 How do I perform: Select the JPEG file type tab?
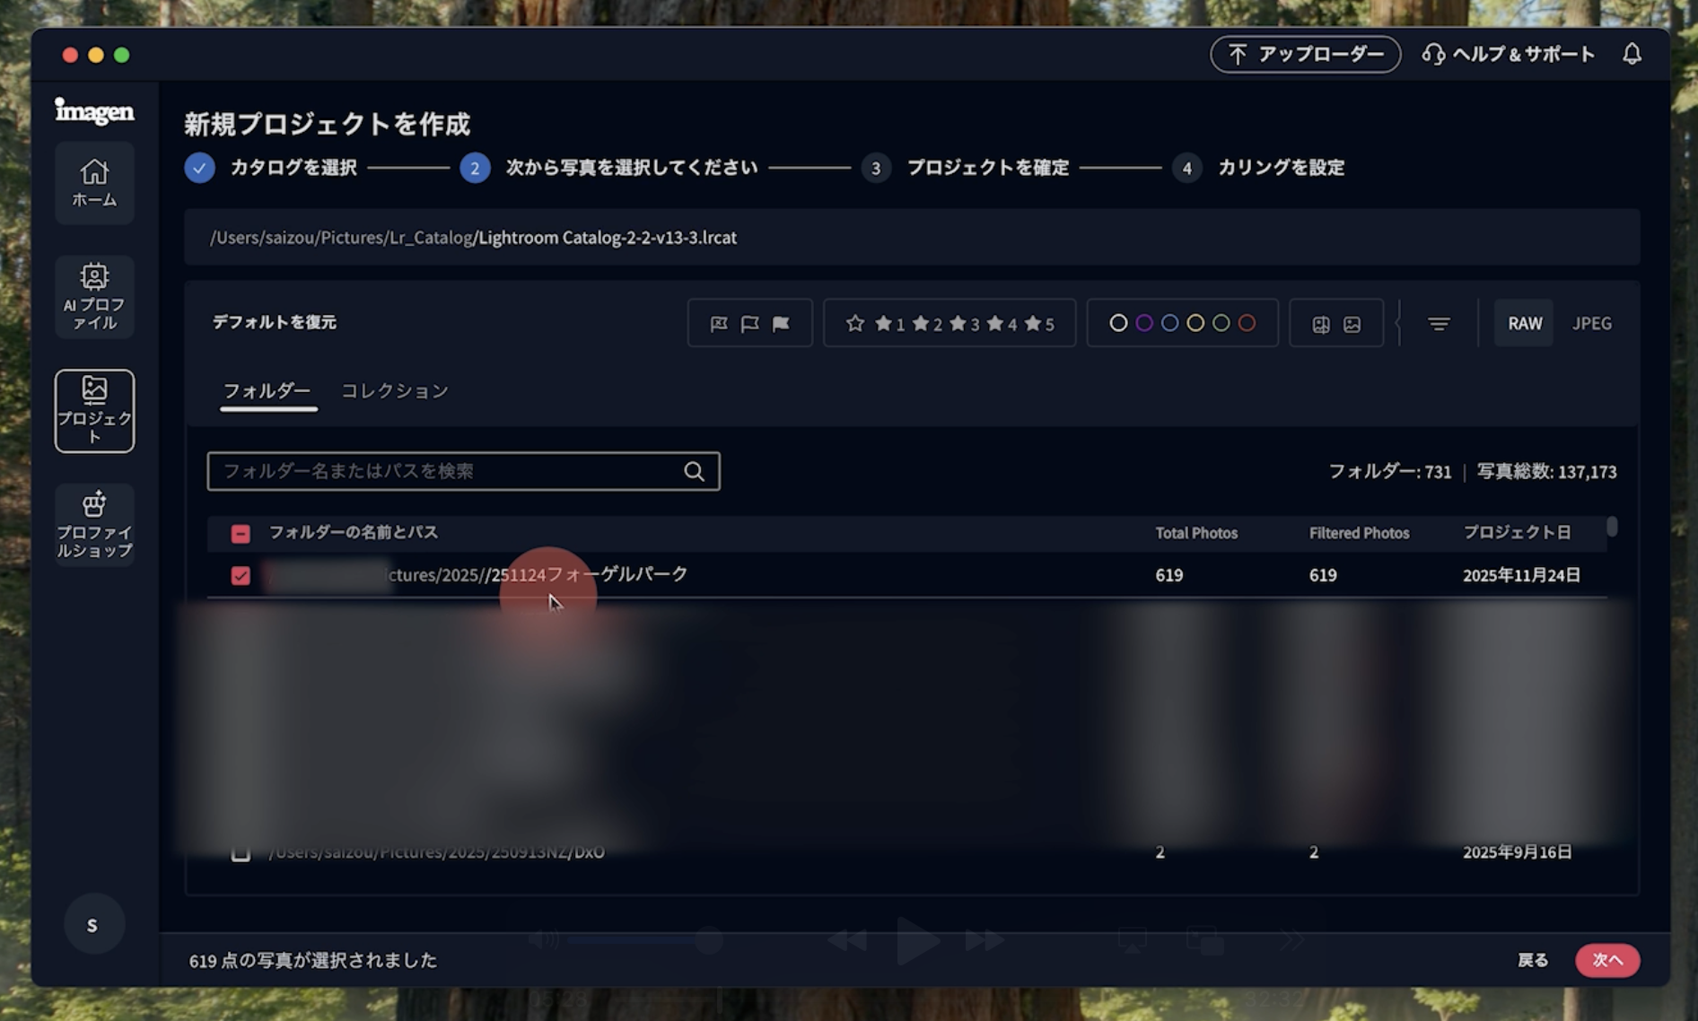(x=1591, y=324)
